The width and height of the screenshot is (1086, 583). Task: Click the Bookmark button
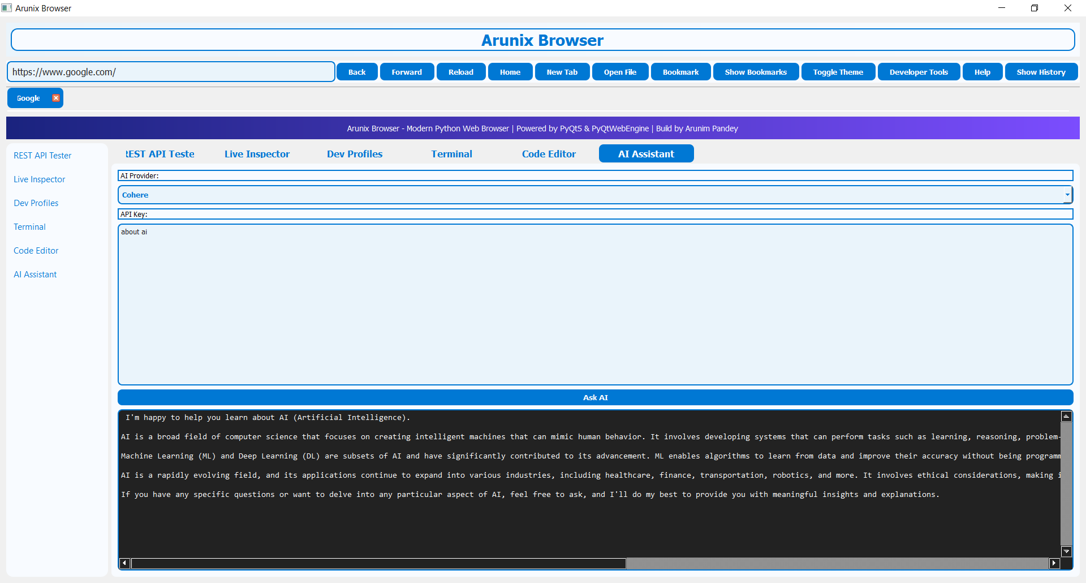click(x=680, y=72)
